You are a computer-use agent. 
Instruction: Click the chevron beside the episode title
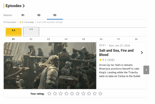142,53
